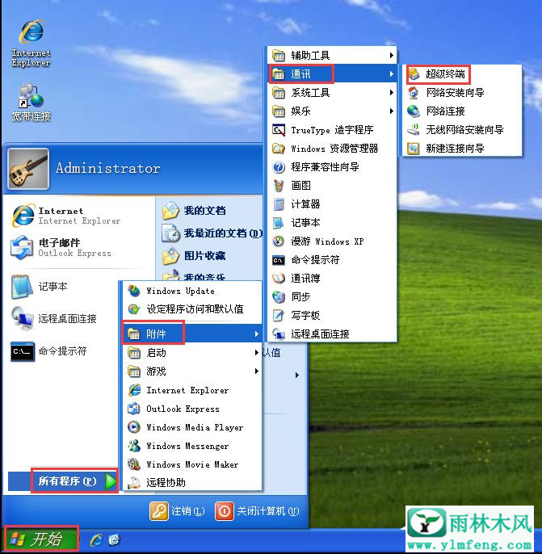The image size is (542, 554).
Task: Open 新建连接向导
Action: pyautogui.click(x=462, y=148)
